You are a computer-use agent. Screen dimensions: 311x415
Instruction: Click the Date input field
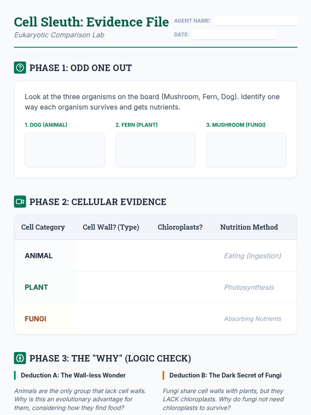coord(234,34)
